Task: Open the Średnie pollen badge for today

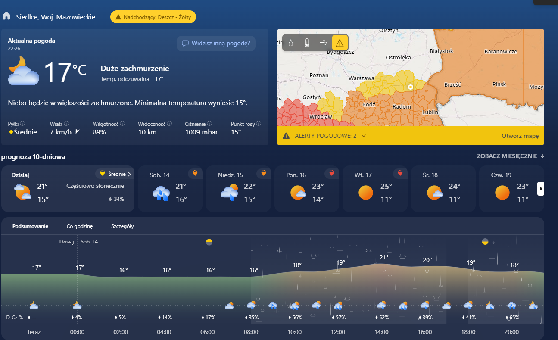Action: 114,174
